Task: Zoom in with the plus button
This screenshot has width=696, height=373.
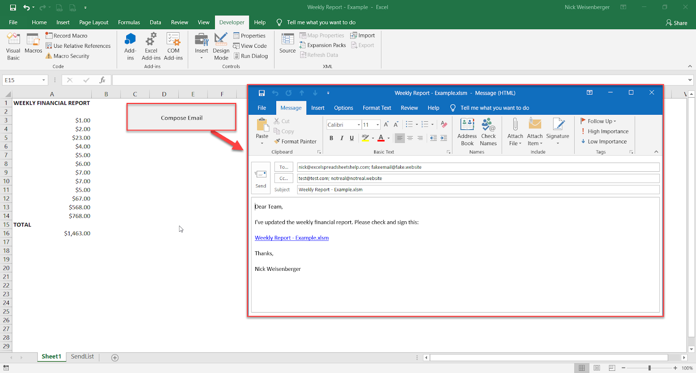Action: click(x=675, y=368)
